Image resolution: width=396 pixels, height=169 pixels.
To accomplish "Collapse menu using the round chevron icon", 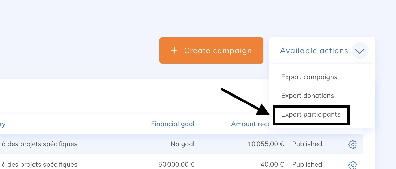I will 360,51.
